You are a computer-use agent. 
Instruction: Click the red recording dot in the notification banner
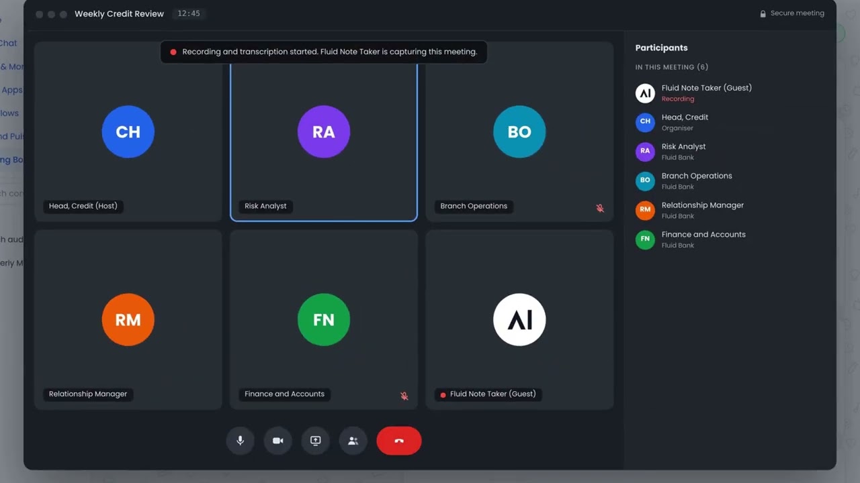(x=173, y=52)
